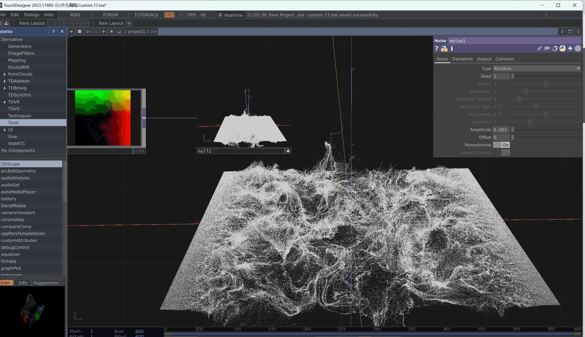Open the Dialogs menu
This screenshot has width=585, height=337.
tap(31, 15)
